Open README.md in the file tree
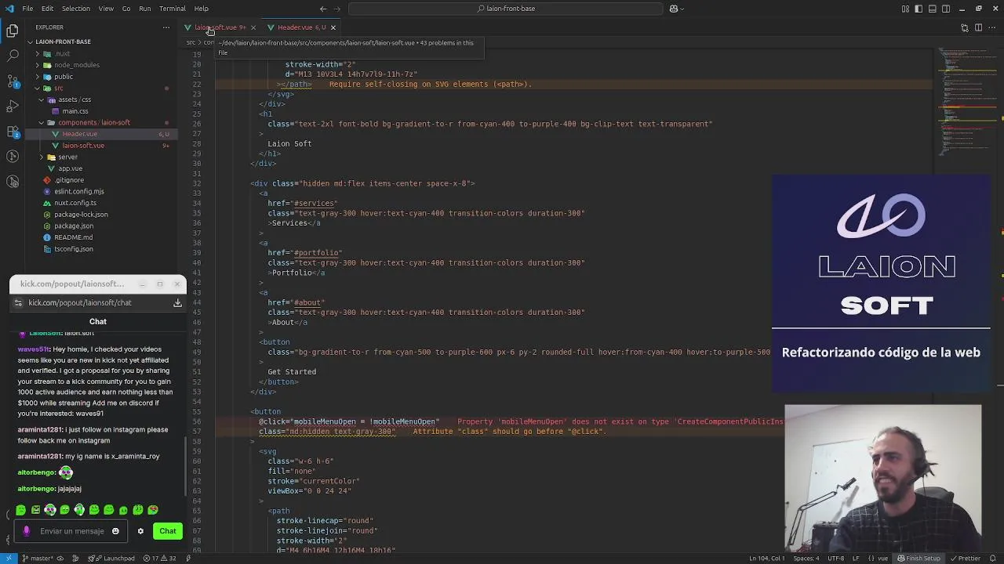This screenshot has width=1004, height=564. point(73,237)
